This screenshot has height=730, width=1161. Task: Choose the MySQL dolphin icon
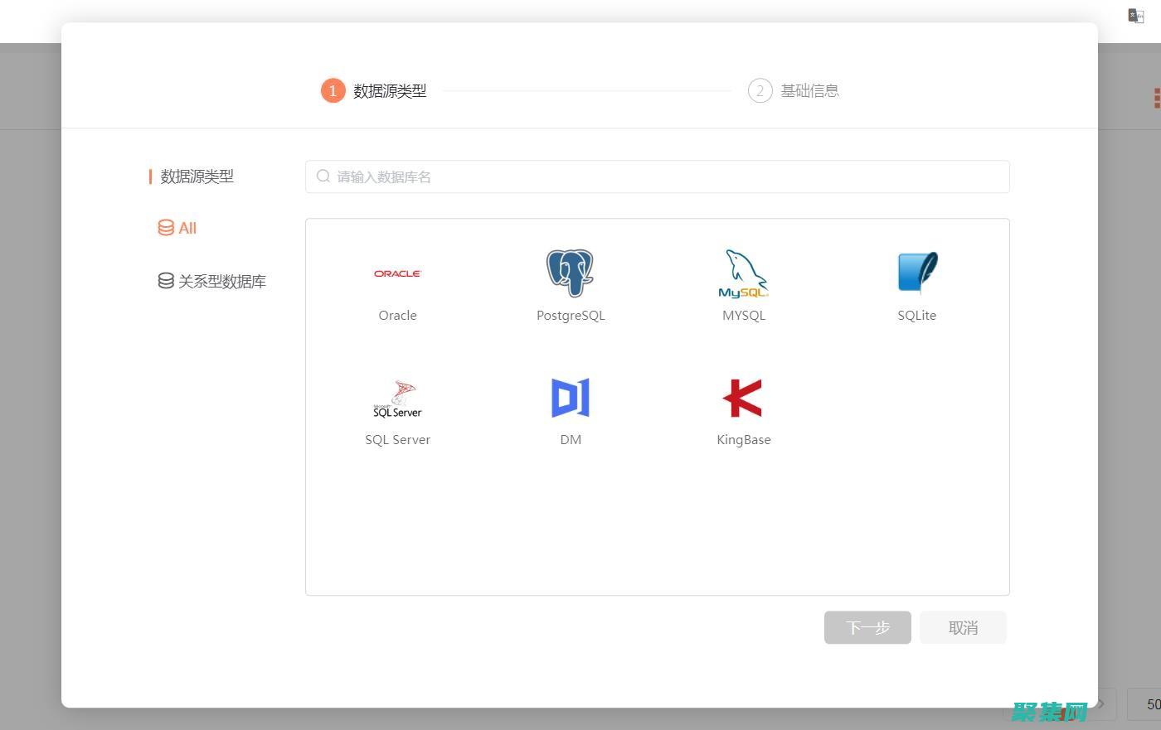point(743,273)
